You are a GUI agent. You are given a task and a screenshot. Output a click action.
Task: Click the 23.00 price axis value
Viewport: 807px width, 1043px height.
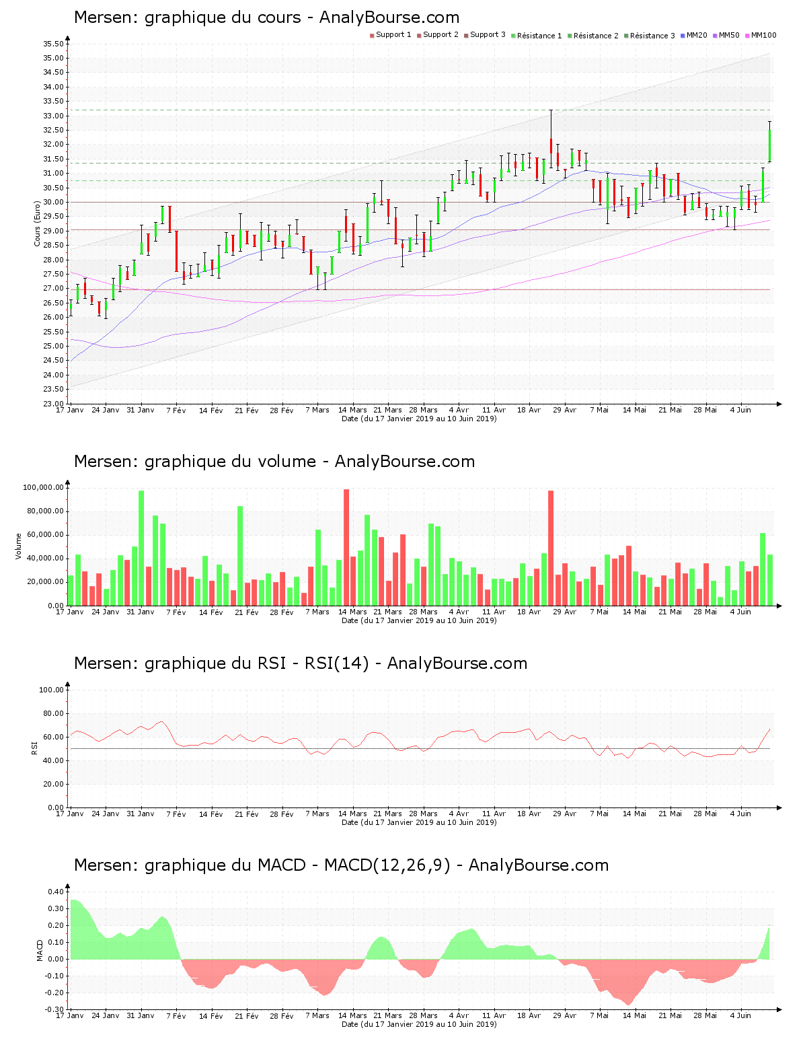point(54,404)
